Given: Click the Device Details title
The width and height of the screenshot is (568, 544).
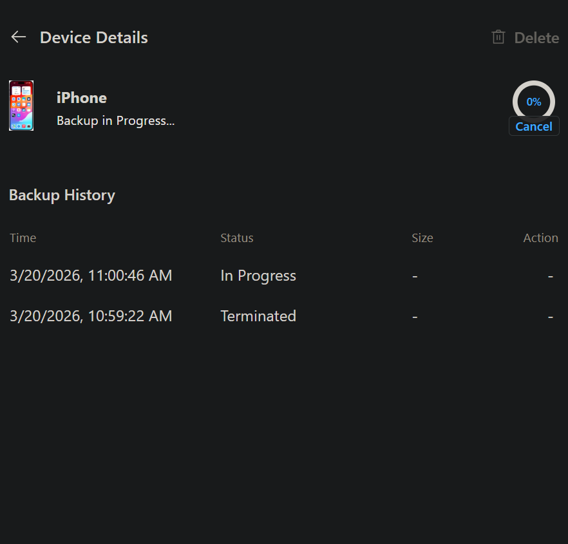Looking at the screenshot, I should [x=94, y=38].
